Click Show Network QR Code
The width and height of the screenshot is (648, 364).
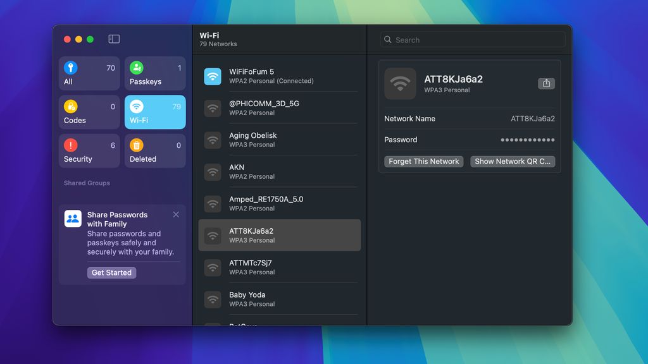[513, 161]
